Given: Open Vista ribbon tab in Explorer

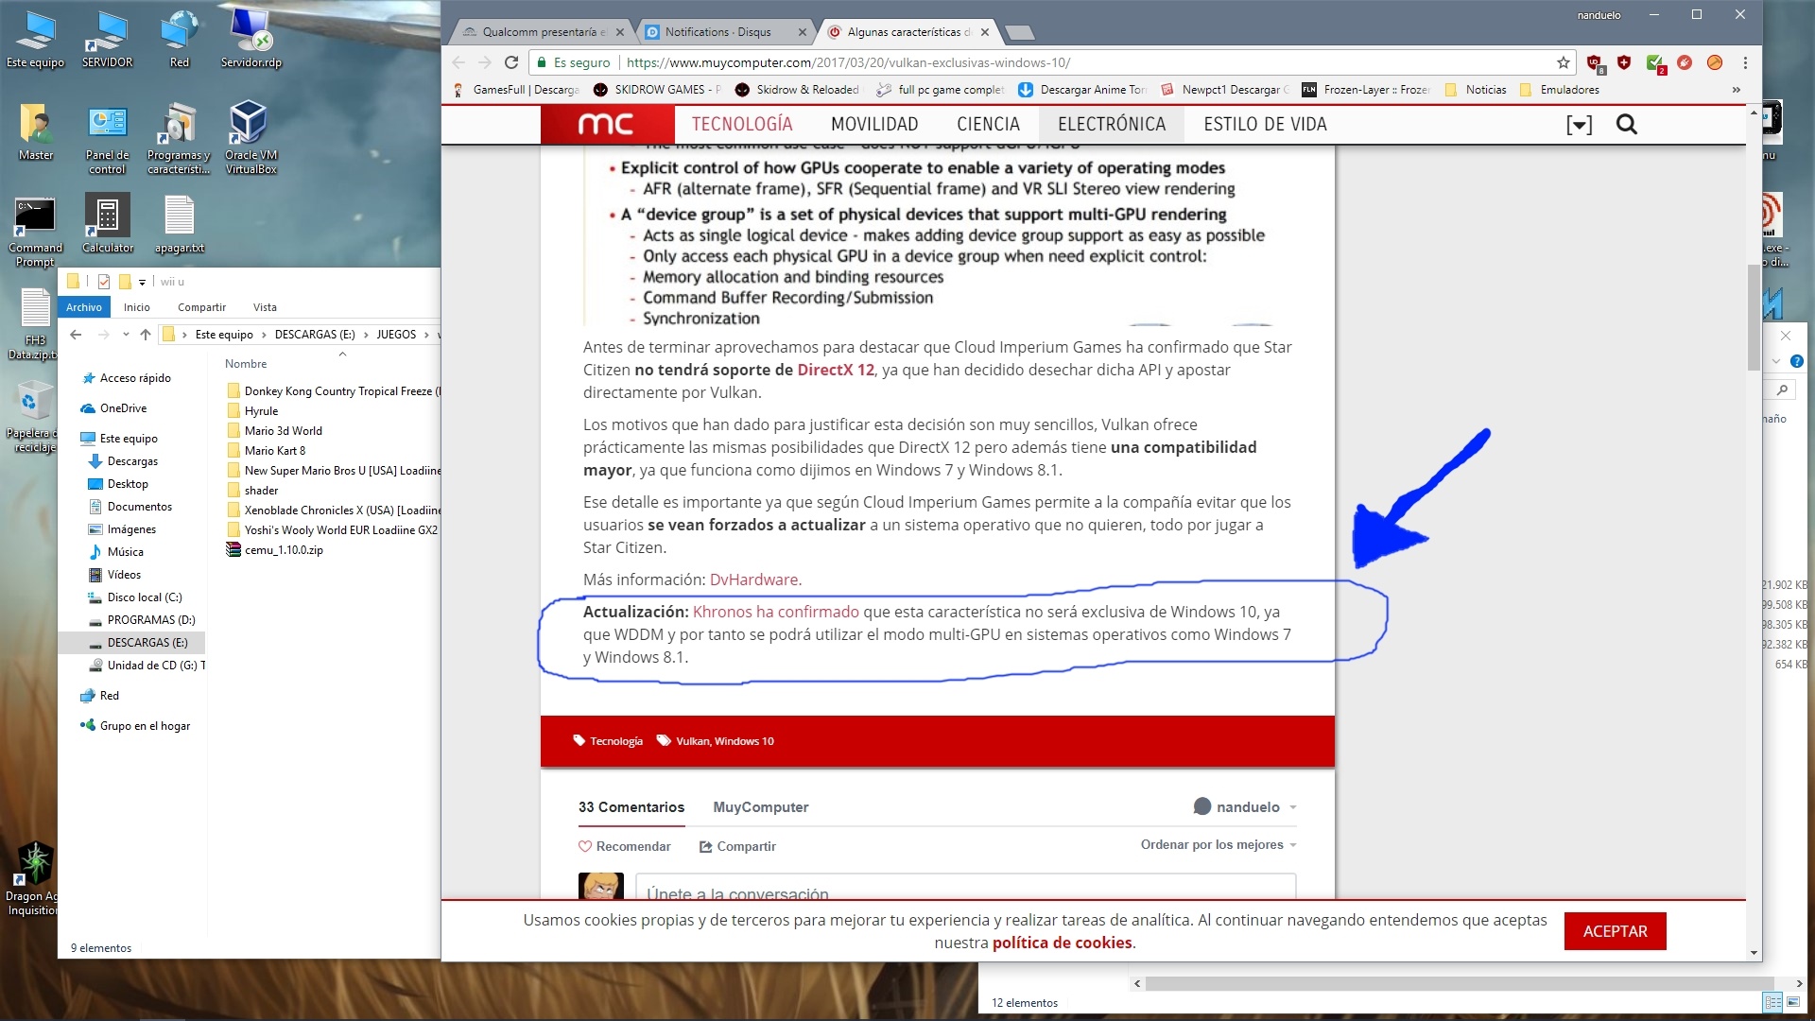Looking at the screenshot, I should click(x=265, y=307).
